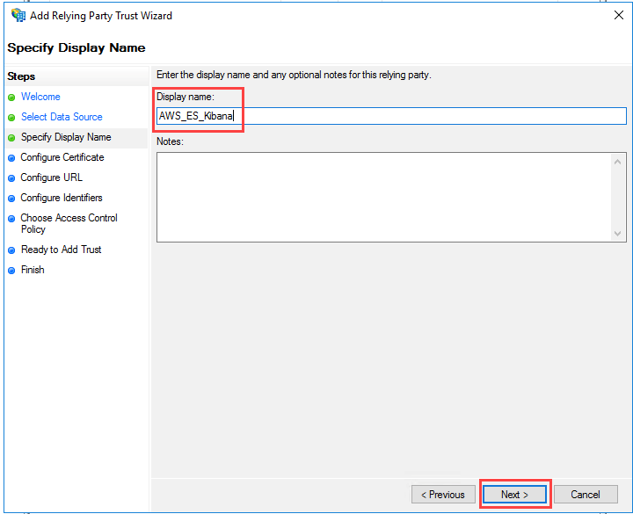
Task: Click the blue bullet beside Configure URL
Action: click(11, 177)
